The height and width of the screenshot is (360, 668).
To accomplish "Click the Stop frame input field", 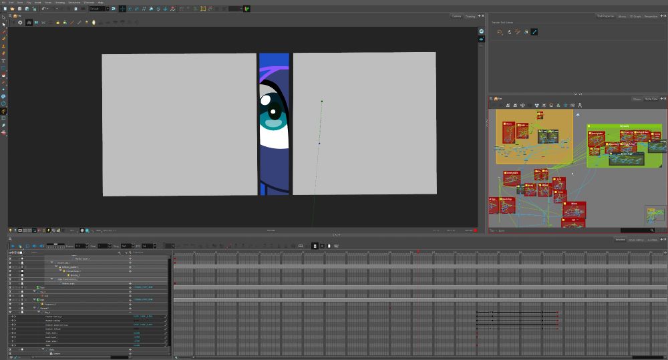I will point(126,246).
